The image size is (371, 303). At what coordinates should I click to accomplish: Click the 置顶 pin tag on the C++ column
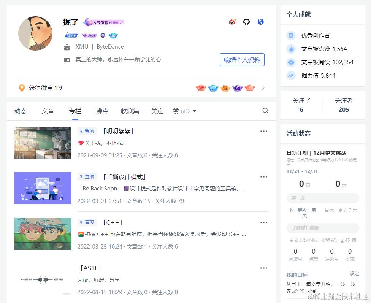(87, 222)
